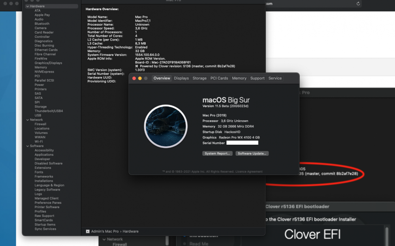Close the About This Mac window
395x246 pixels.
click(134, 78)
